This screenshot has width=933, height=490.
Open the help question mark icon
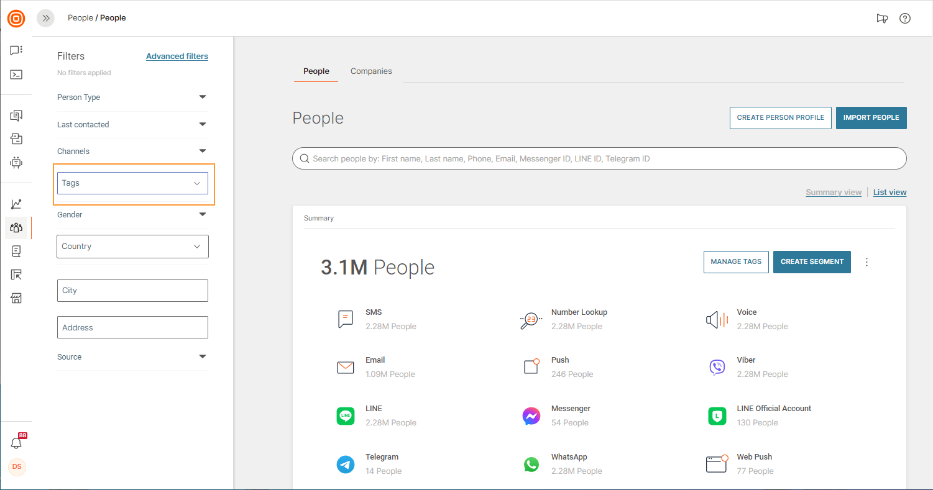(x=905, y=19)
